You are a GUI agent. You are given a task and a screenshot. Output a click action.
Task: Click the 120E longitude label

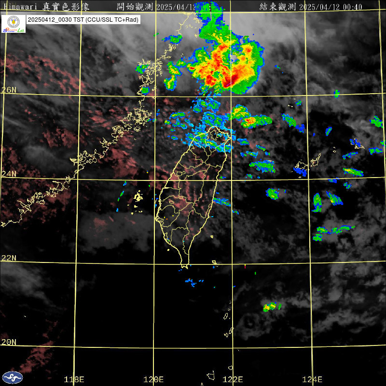pos(154,379)
